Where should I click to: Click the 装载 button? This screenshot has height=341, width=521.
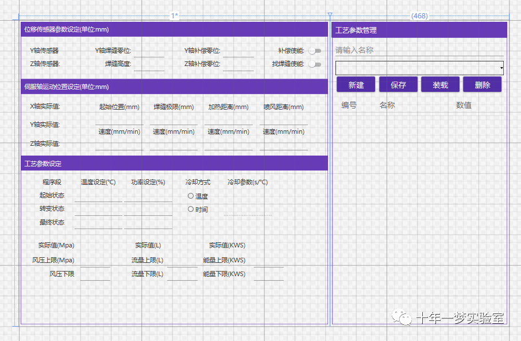440,84
